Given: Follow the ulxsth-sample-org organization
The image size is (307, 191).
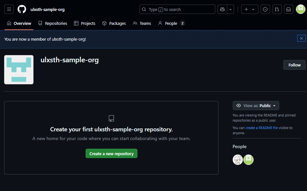Looking at the screenshot, I should click(x=294, y=65).
